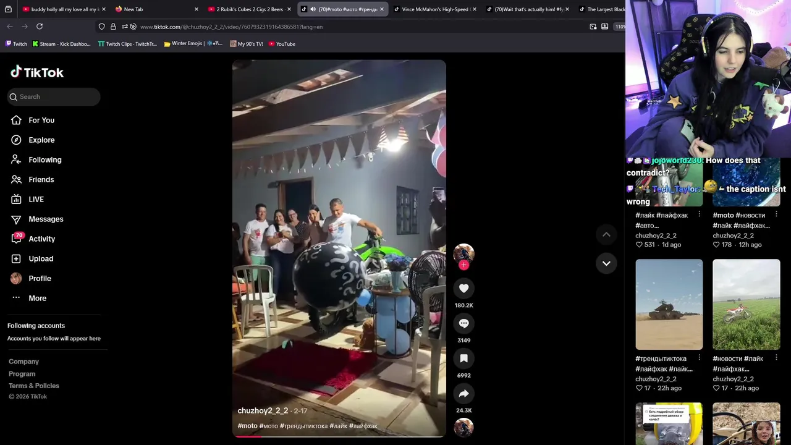Open Twitch bookmark
The image size is (791, 445).
(x=16, y=44)
